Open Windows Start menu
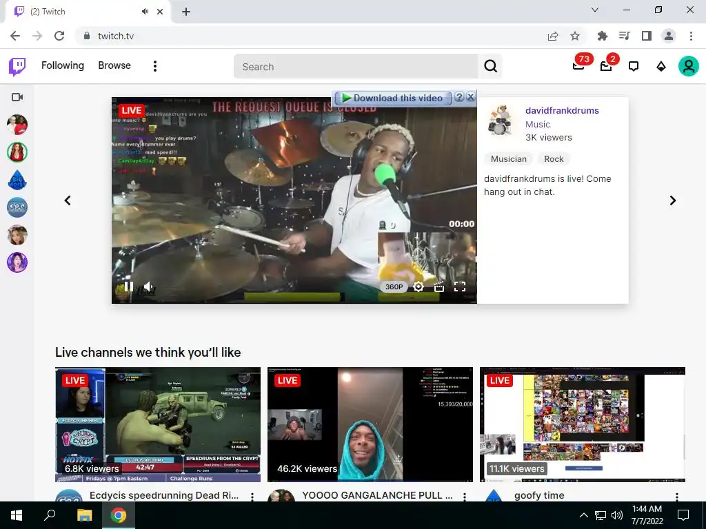706x529 pixels. click(17, 515)
